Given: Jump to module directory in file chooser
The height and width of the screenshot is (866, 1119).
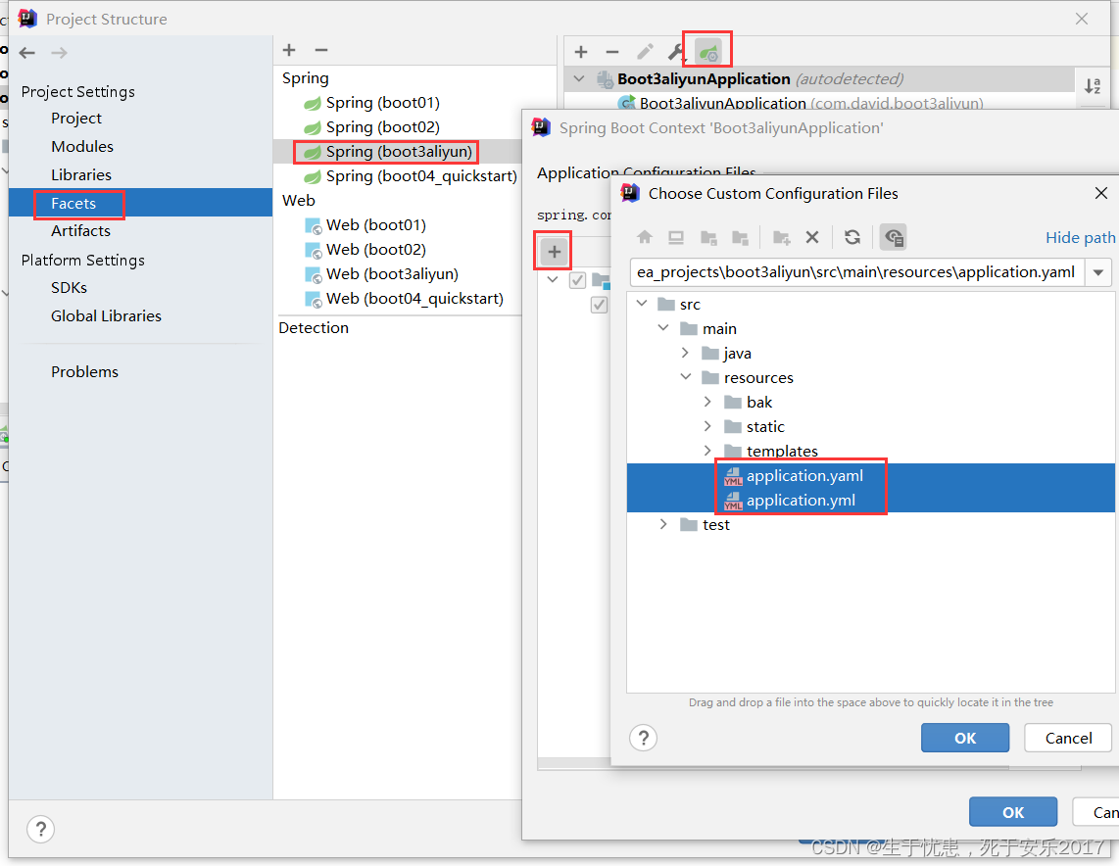Looking at the screenshot, I should (740, 237).
